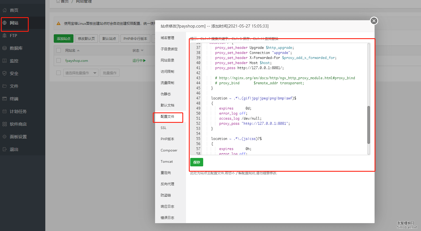Check the fpayshop.com row checkbox
The image size is (421, 231).
[x=59, y=60]
